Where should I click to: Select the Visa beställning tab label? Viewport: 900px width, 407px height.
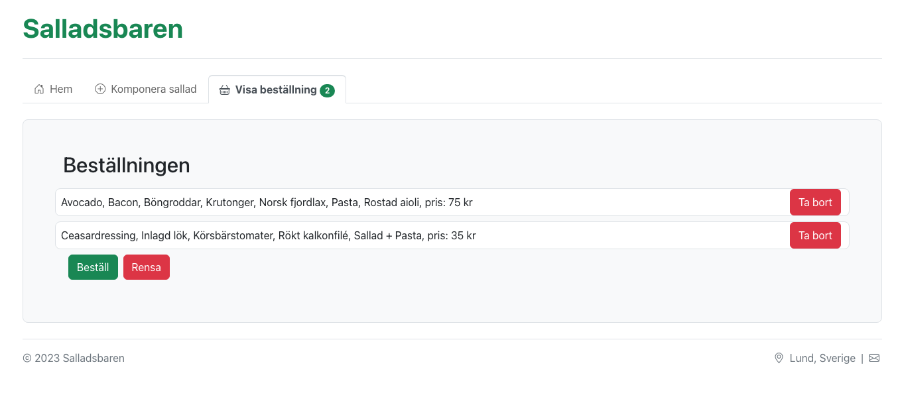276,89
